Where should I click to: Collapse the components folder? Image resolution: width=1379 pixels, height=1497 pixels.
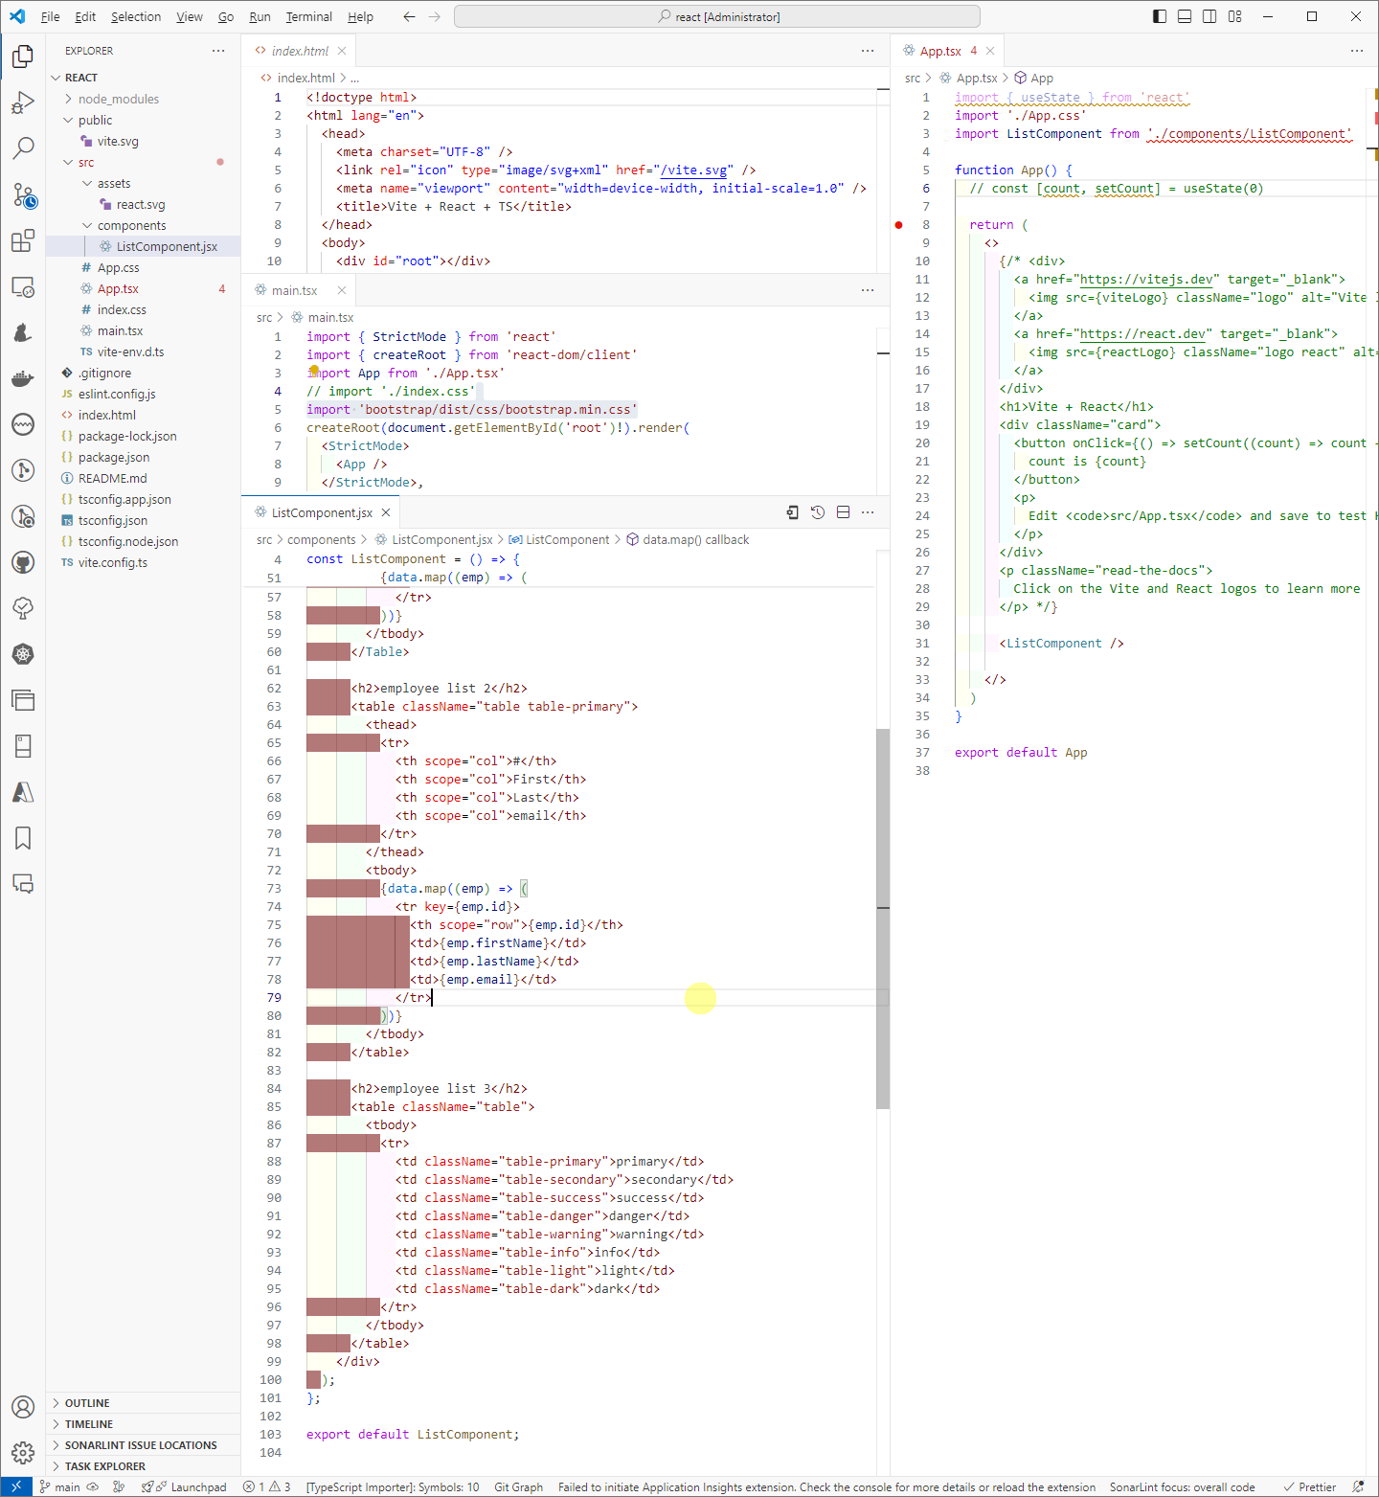click(x=88, y=225)
